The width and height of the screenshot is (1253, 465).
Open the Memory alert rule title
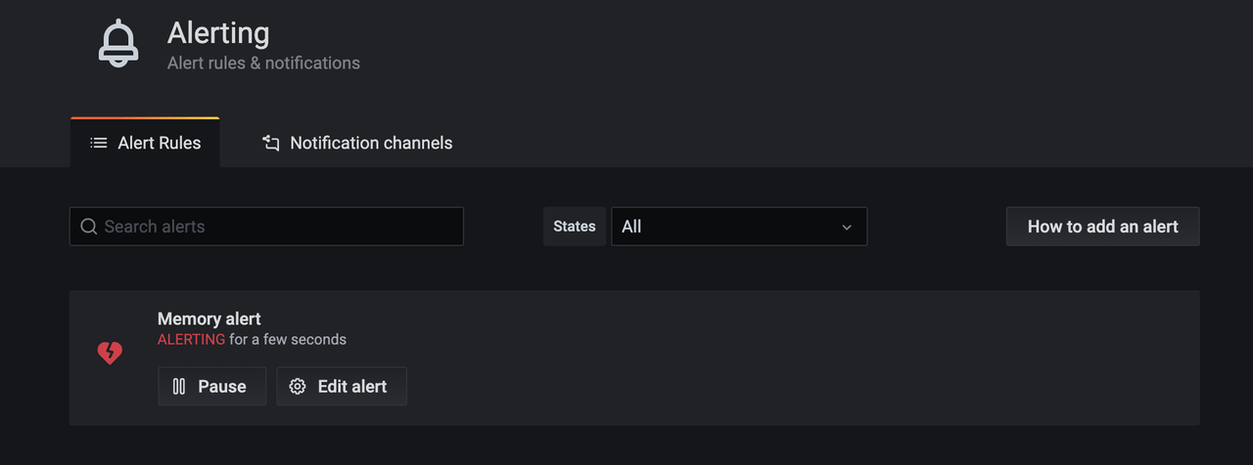(209, 318)
